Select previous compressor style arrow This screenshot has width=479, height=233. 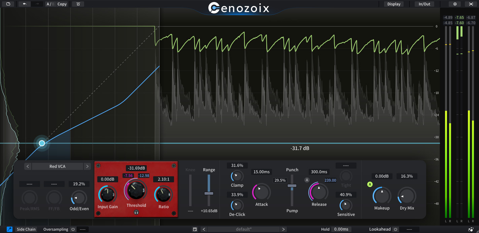pos(28,166)
